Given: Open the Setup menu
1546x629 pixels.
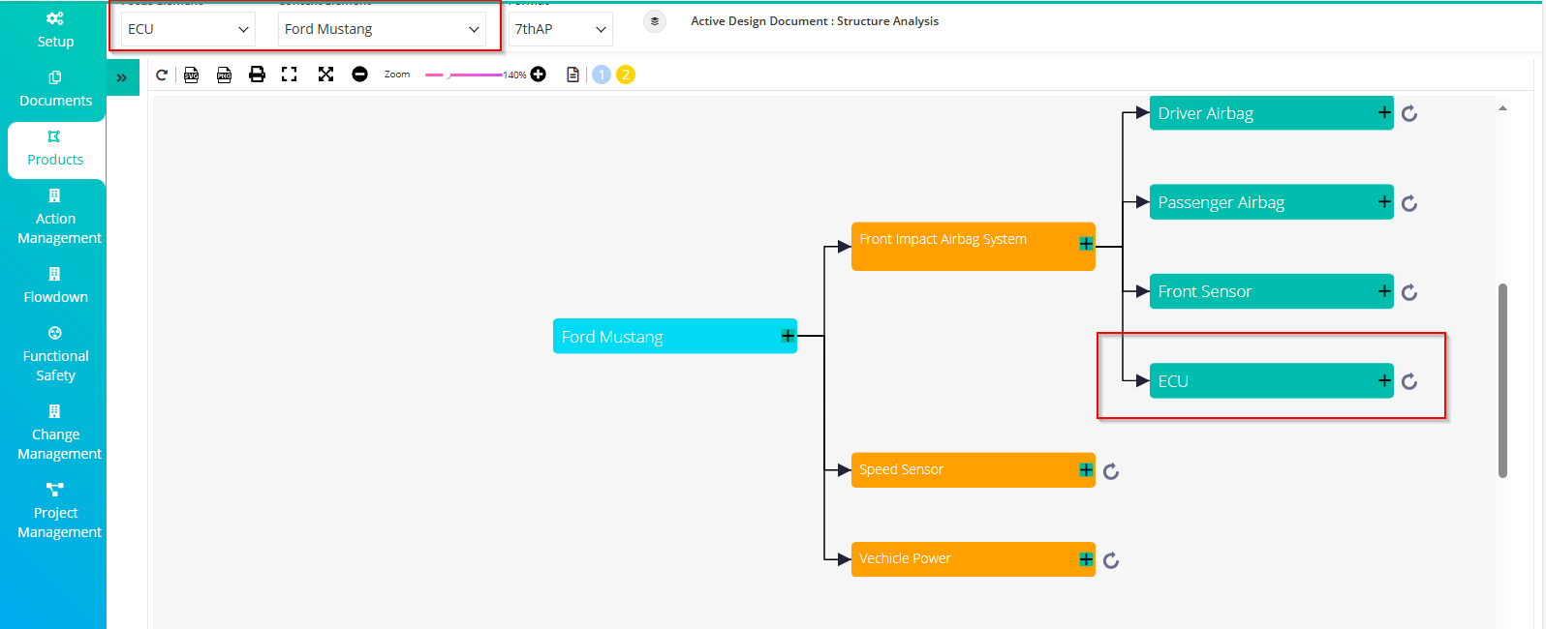Looking at the screenshot, I should (55, 30).
